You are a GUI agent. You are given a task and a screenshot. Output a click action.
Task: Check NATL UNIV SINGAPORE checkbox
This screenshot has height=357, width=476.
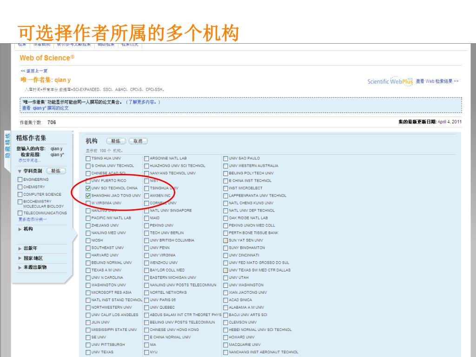146,211
